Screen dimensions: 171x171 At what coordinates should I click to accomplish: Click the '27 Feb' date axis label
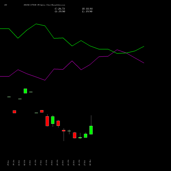click(85, 163)
